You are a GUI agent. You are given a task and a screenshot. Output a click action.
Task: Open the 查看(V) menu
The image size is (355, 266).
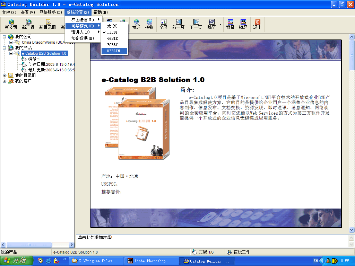coord(28,12)
